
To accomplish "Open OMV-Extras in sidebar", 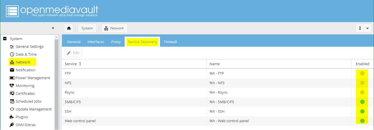I will click(x=25, y=125).
